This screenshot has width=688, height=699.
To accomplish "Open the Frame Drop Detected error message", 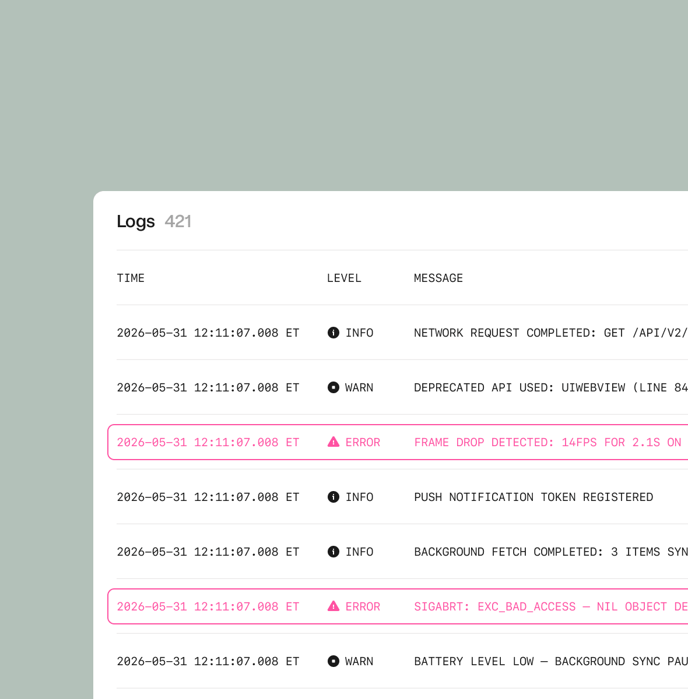I will (x=548, y=442).
